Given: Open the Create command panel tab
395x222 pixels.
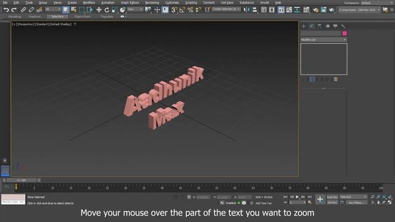Looking at the screenshot, I should pyautogui.click(x=304, y=26).
